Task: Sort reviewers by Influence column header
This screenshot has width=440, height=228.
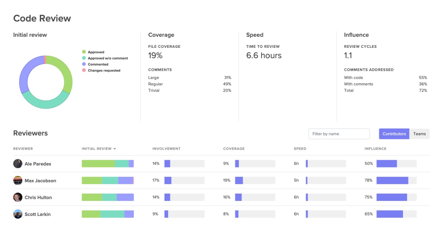Action: click(375, 149)
